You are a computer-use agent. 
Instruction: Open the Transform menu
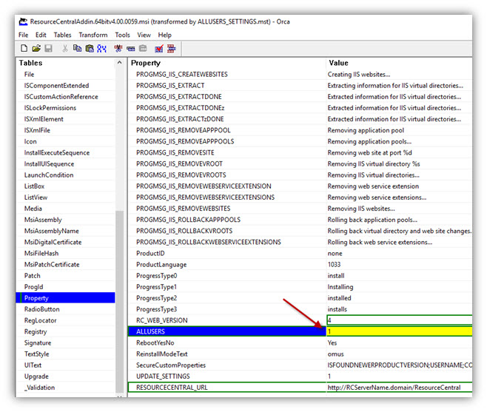[93, 35]
